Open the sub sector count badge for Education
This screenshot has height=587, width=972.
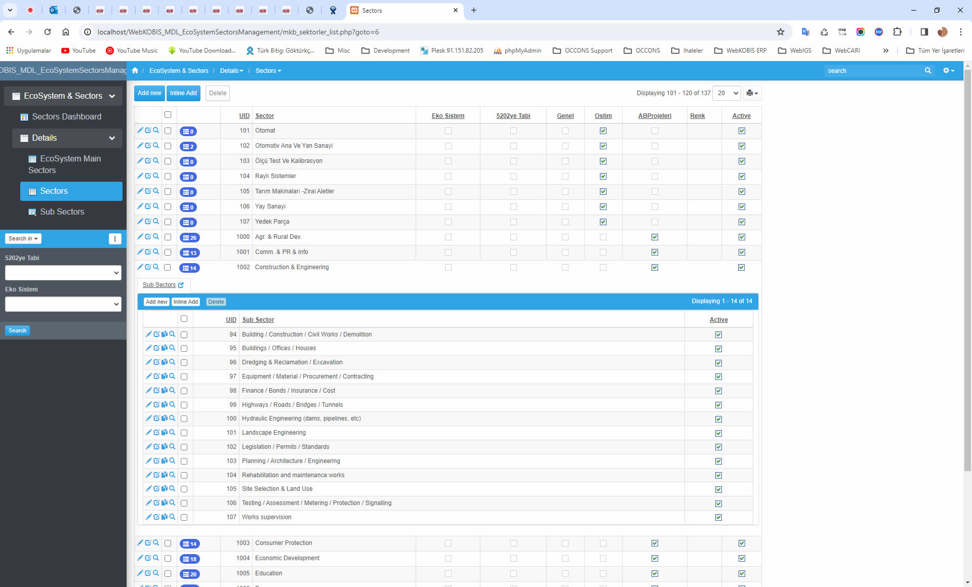(190, 574)
